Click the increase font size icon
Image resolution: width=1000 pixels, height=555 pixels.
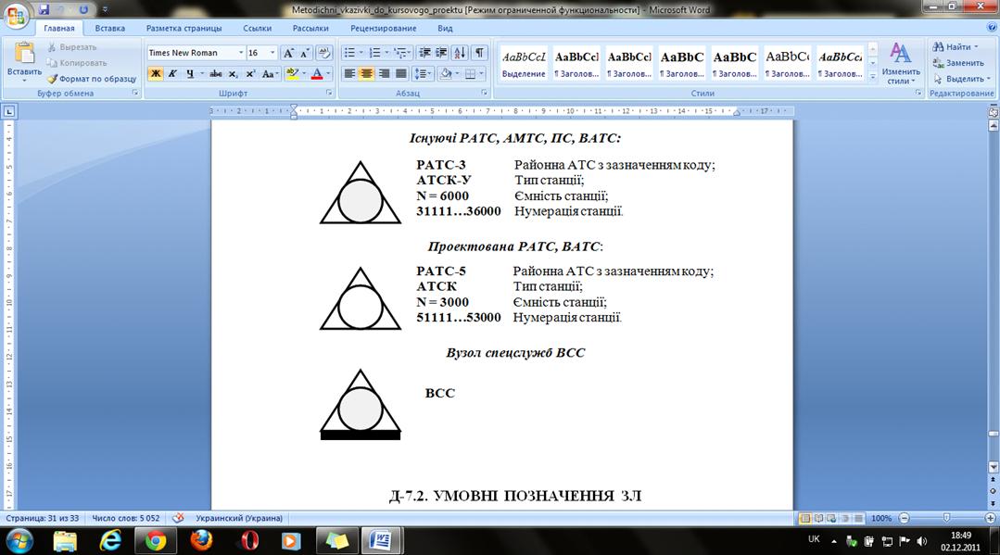pyautogui.click(x=288, y=53)
